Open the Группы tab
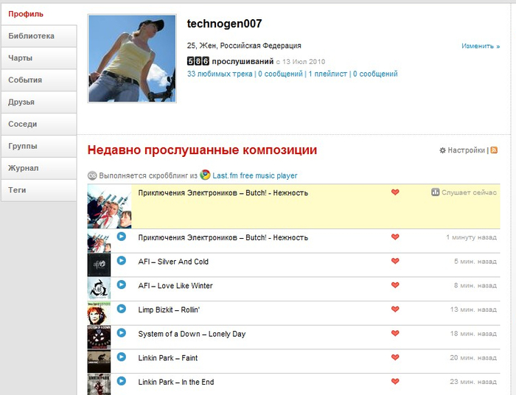This screenshot has height=395, width=516. click(x=39, y=147)
